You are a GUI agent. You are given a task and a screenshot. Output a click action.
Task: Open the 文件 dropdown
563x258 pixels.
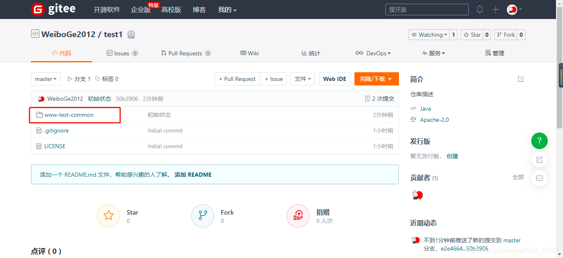tap(303, 79)
